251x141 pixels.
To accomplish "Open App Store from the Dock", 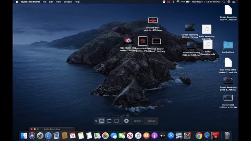I will [x=171, y=136].
